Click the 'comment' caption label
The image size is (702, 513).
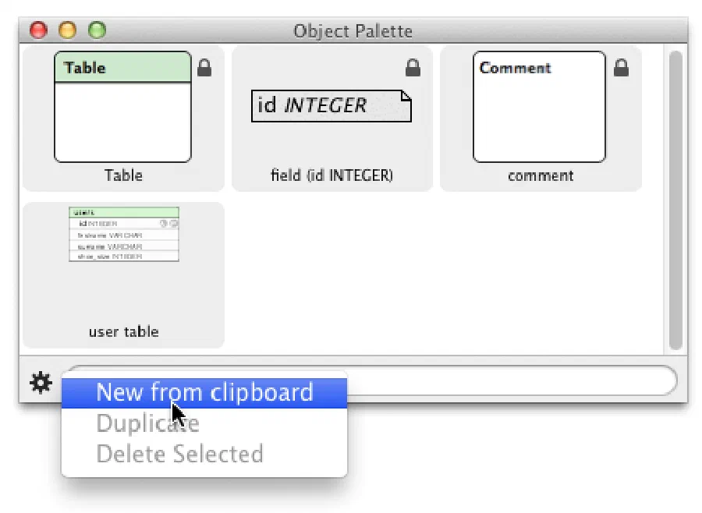click(x=541, y=175)
